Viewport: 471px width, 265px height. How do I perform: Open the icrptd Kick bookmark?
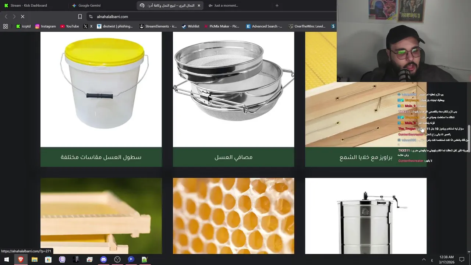click(x=23, y=26)
